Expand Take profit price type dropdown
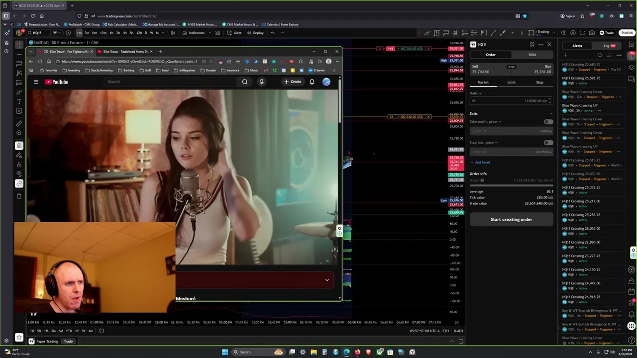This screenshot has height=358, width=637. 499,122
